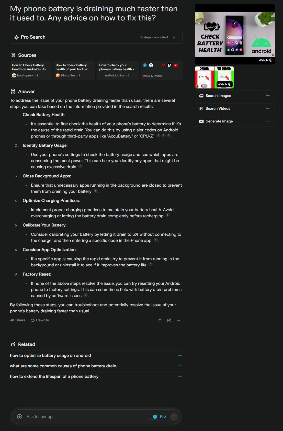The width and height of the screenshot is (283, 431).
Task: Select Search Images option
Action: 235,96
